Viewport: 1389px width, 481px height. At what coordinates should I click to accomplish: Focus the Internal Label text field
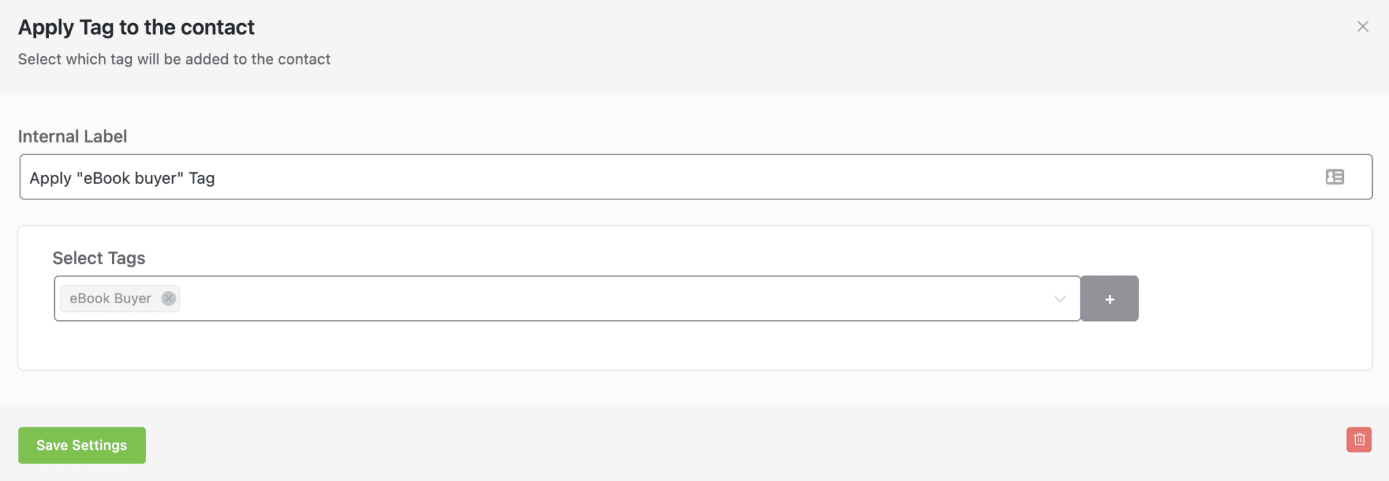click(678, 177)
